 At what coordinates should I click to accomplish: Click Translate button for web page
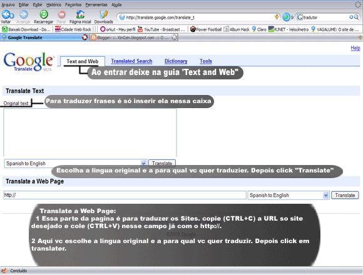tap(345, 195)
